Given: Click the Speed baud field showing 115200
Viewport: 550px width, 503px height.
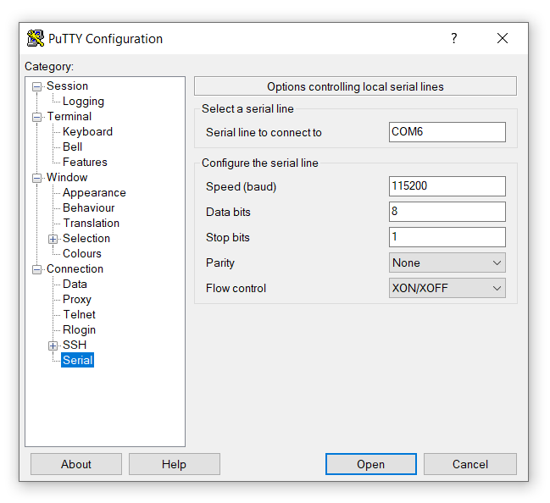Looking at the screenshot, I should click(x=447, y=186).
